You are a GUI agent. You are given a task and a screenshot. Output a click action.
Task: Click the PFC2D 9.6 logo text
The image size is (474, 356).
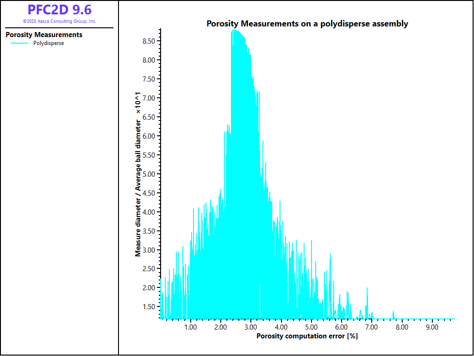(x=59, y=10)
